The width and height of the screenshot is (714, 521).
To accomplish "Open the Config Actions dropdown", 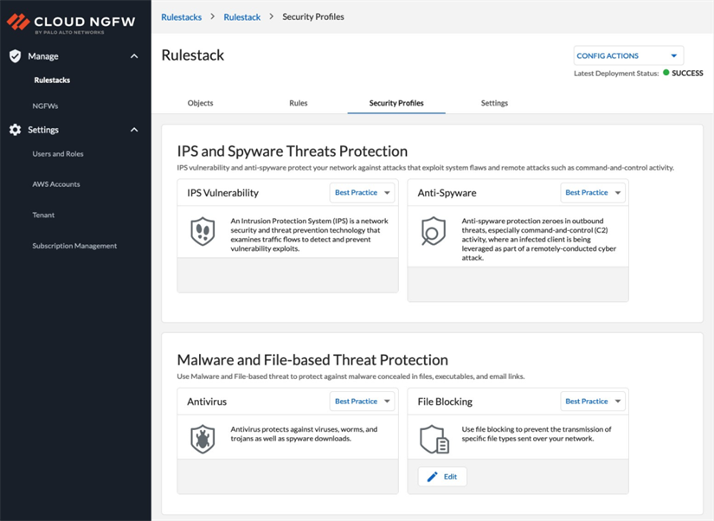I will (628, 55).
